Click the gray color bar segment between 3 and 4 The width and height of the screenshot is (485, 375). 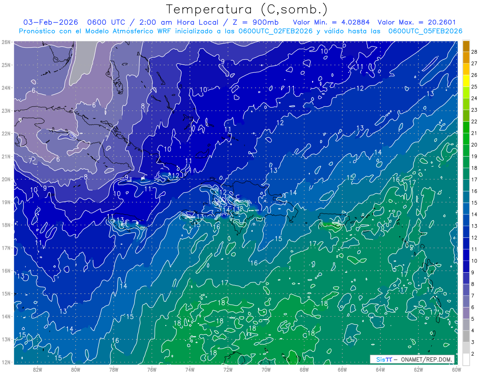click(x=466, y=336)
